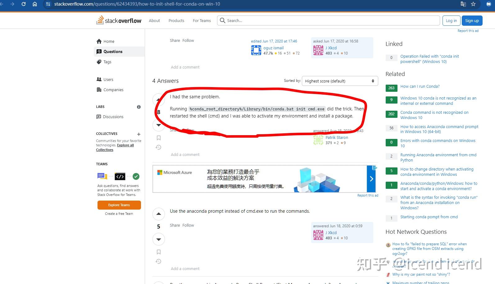
Task: Click Report this ad below Azure banner
Action: (x=368, y=195)
